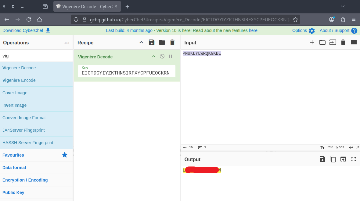Maximise the output pane
Viewport: 360px width, 201px height.
354,159
